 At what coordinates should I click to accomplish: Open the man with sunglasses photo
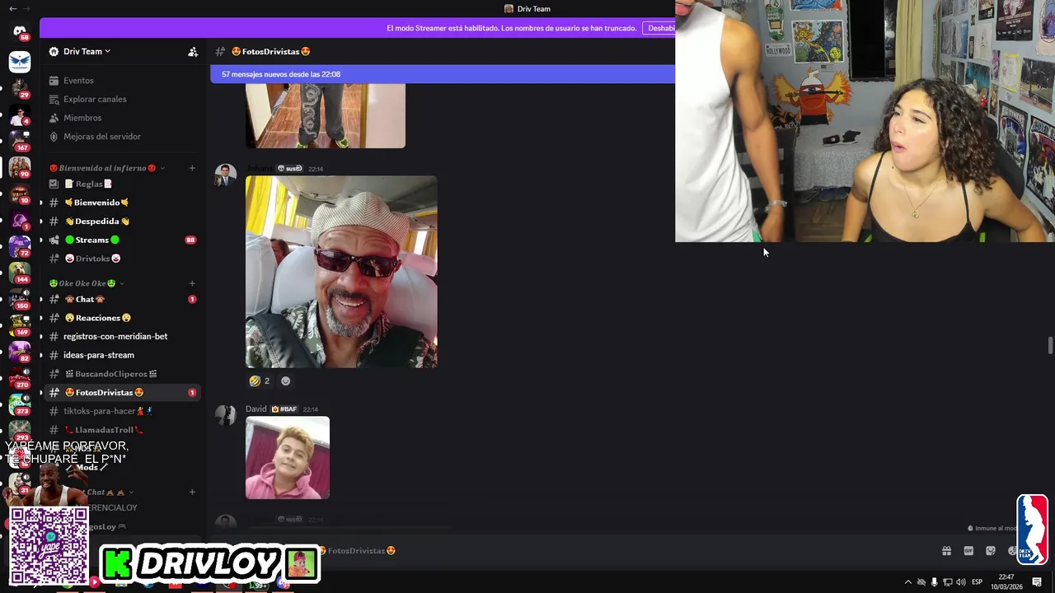[341, 272]
